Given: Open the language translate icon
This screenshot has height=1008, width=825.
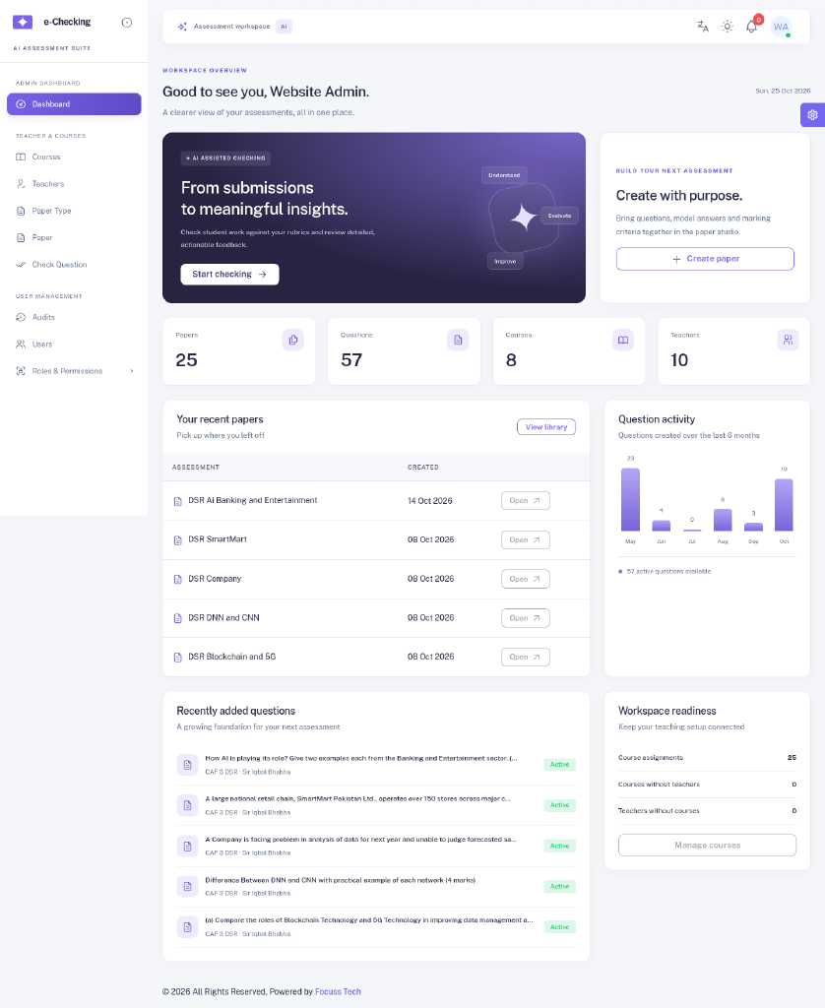Looking at the screenshot, I should tap(703, 27).
